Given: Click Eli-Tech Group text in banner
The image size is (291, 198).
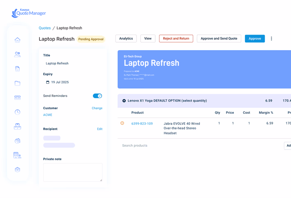Looking at the screenshot, I should click(133, 56).
